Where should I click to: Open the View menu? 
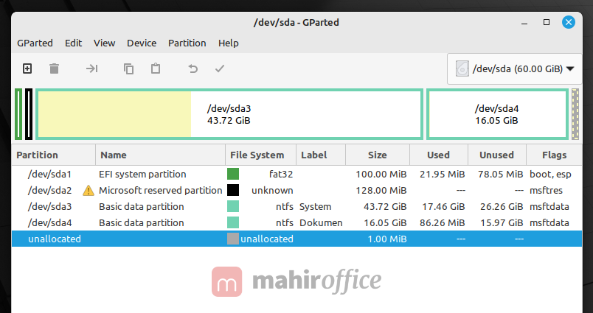click(104, 43)
